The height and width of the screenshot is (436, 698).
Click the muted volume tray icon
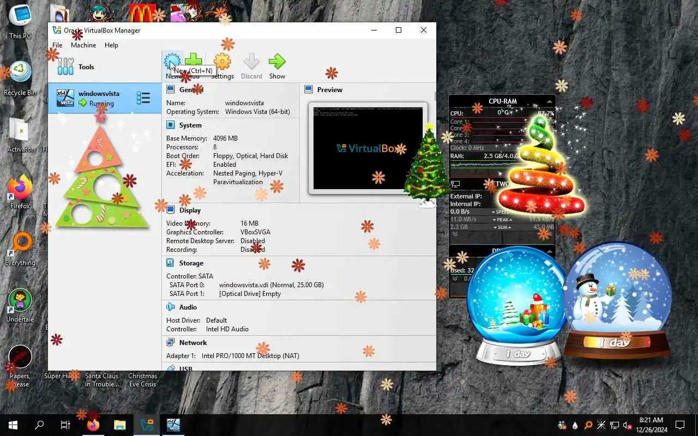click(x=627, y=425)
